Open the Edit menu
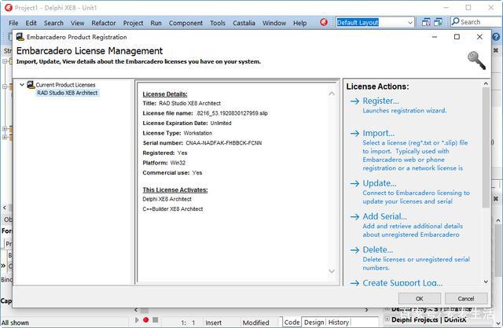The width and height of the screenshot is (503, 328). (x=31, y=23)
